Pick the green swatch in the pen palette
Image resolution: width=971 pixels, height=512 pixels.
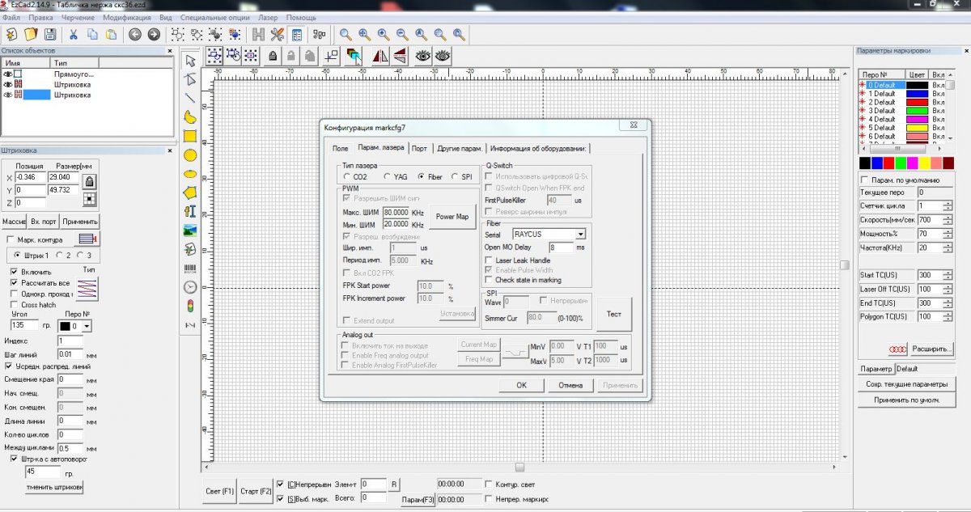901,163
